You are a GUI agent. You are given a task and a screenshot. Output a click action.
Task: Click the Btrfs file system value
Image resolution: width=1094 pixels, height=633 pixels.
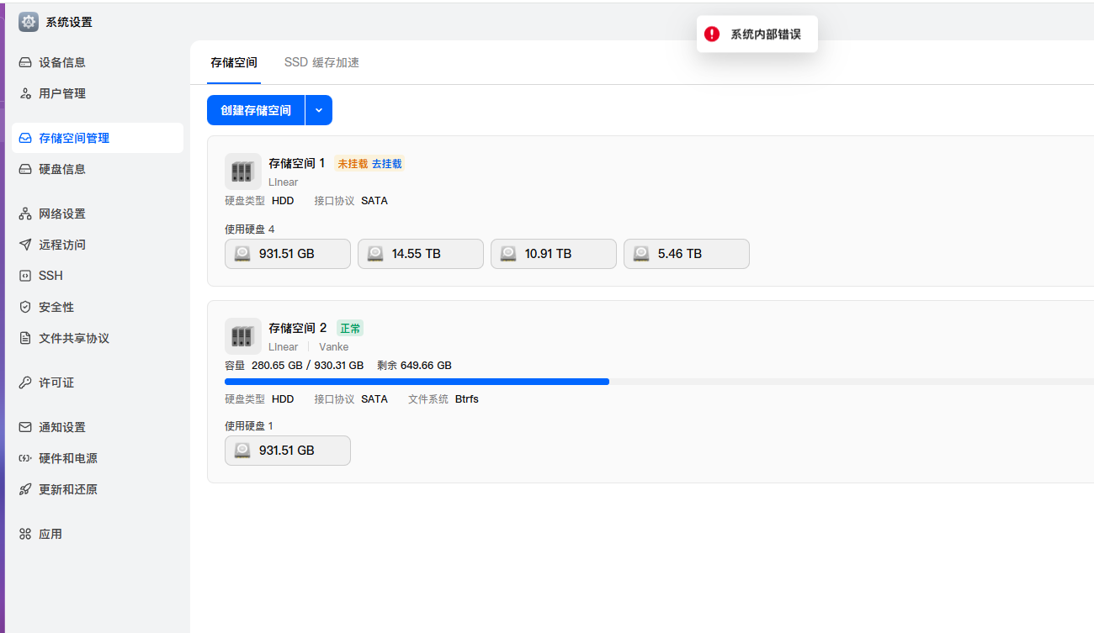pyautogui.click(x=467, y=399)
